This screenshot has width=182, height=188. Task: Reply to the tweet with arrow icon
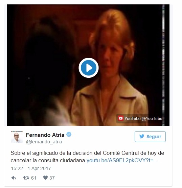click(x=14, y=178)
